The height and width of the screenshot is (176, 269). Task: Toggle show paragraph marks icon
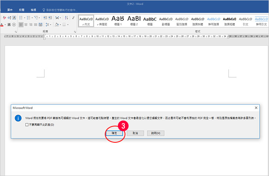coord(74,18)
